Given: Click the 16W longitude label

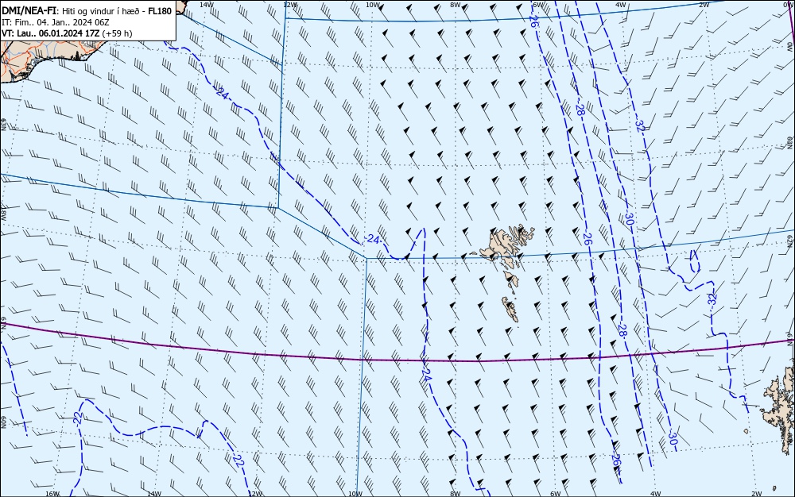Looking at the screenshot, I should pos(52,494).
